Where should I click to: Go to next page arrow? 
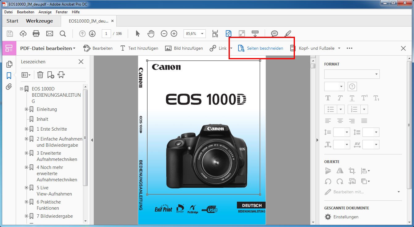point(92,34)
